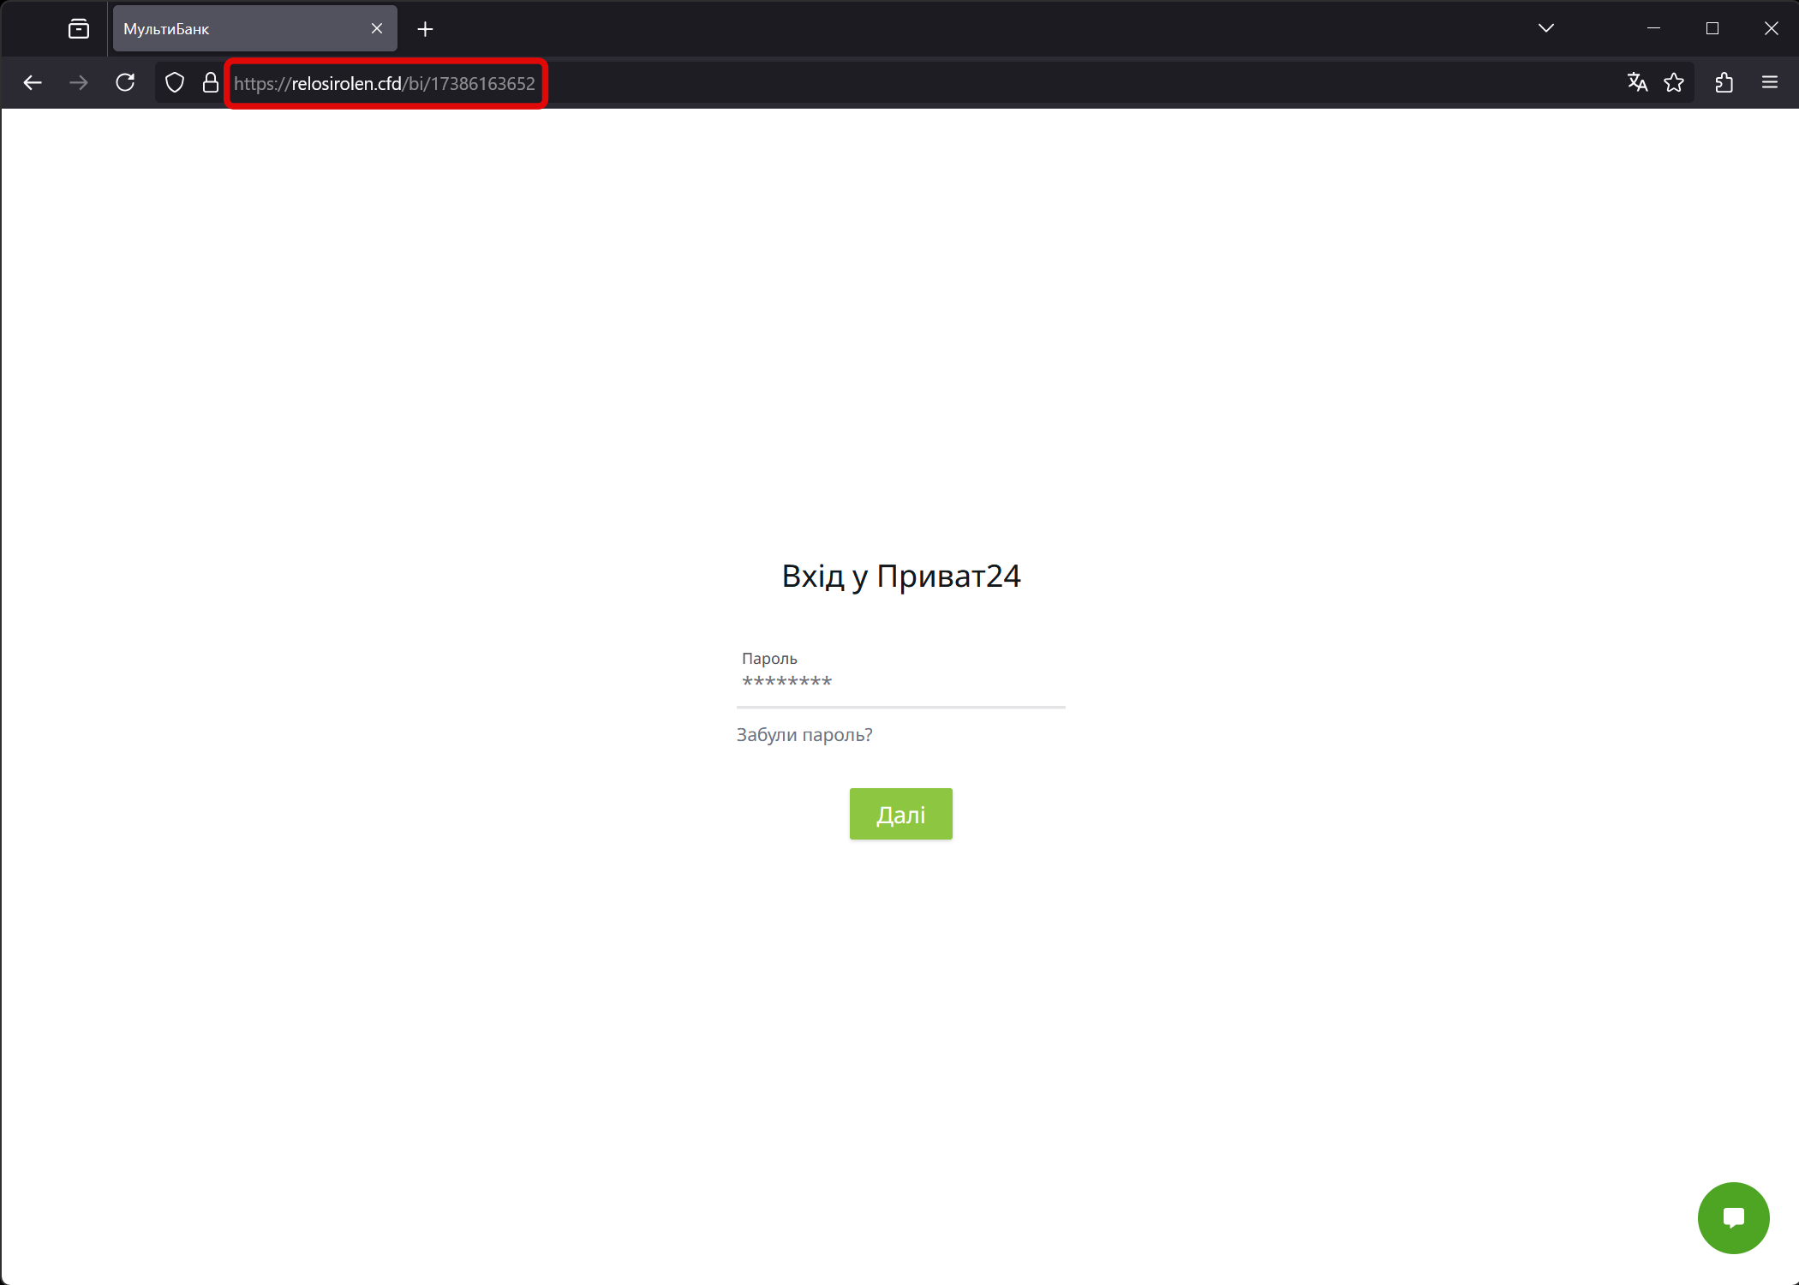Maximize the browser window
Viewport: 1799px width, 1285px height.
click(1712, 28)
